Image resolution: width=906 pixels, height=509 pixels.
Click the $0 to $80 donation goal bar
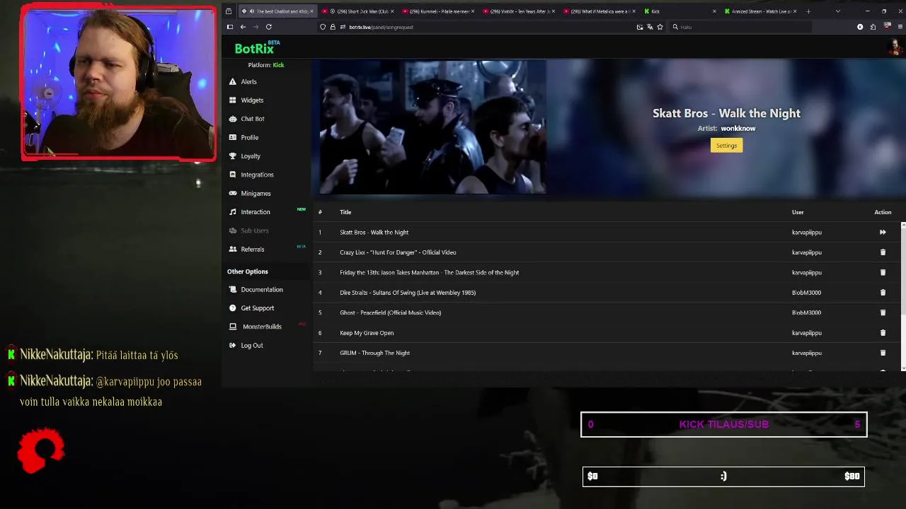723,476
